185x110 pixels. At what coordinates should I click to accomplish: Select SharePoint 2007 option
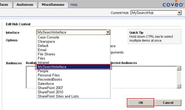click(74, 88)
